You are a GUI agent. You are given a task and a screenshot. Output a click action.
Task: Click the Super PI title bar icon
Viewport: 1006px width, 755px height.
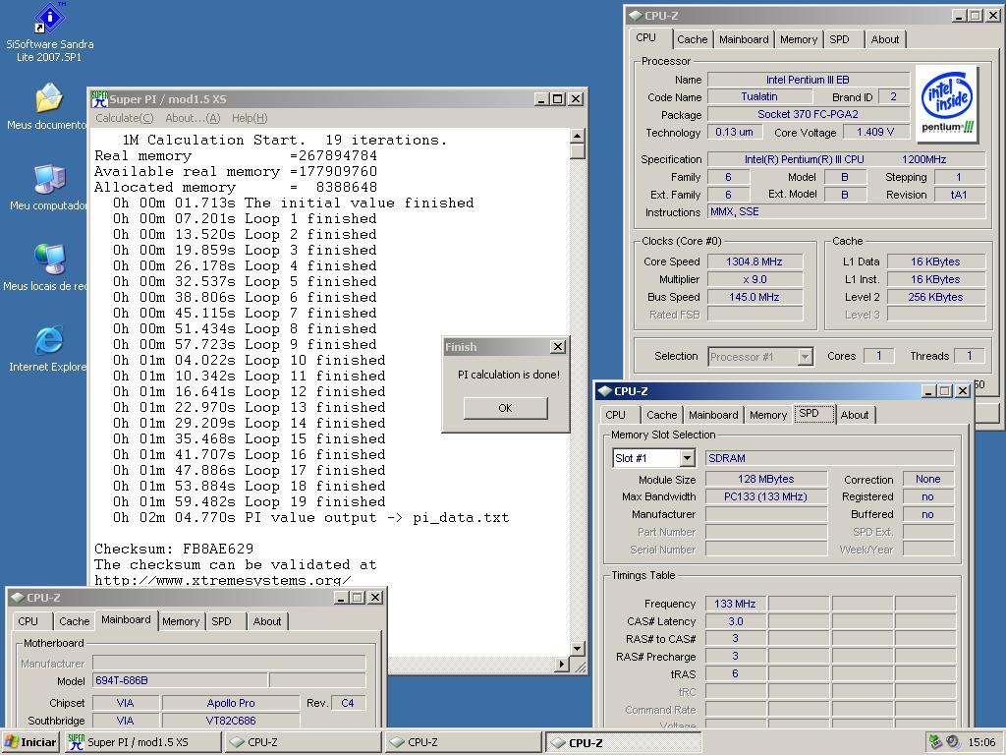point(99,99)
